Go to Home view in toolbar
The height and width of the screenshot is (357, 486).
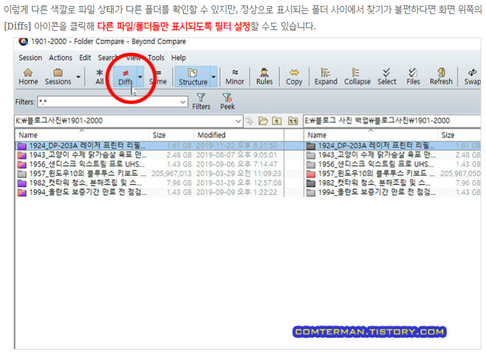click(x=28, y=76)
